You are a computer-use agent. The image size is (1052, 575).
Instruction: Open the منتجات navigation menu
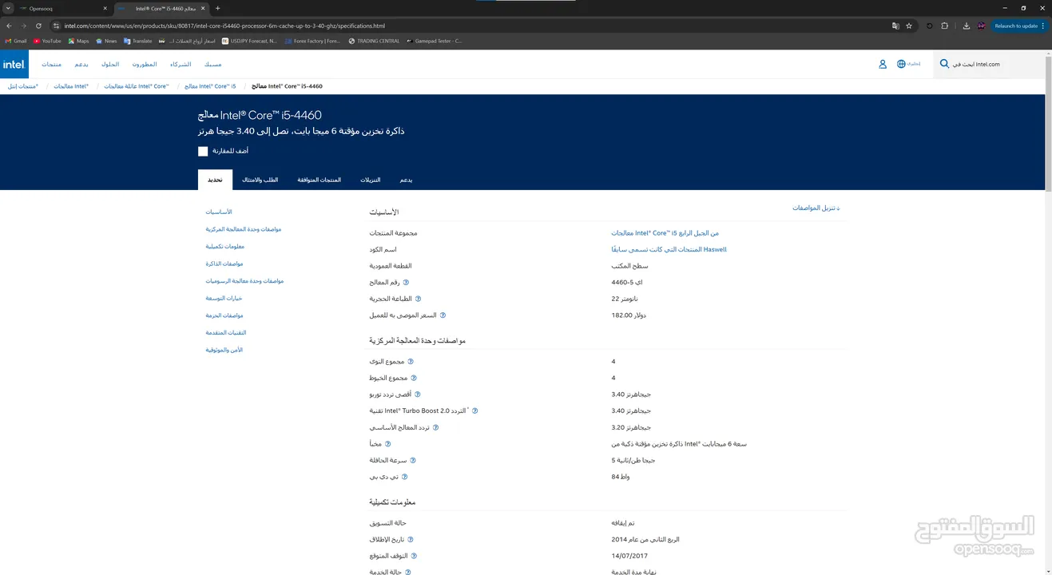(x=51, y=64)
